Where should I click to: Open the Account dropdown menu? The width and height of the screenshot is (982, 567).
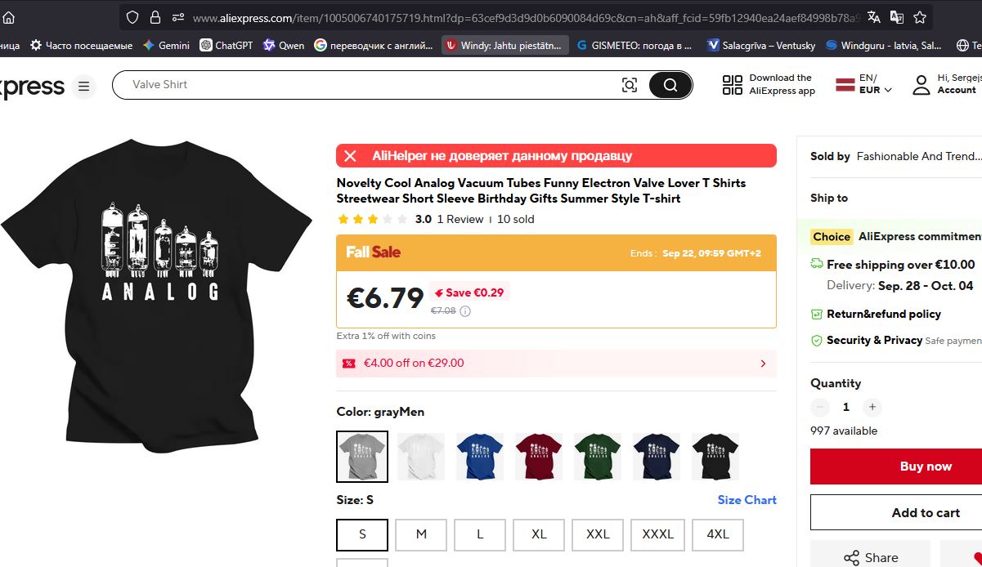click(945, 84)
